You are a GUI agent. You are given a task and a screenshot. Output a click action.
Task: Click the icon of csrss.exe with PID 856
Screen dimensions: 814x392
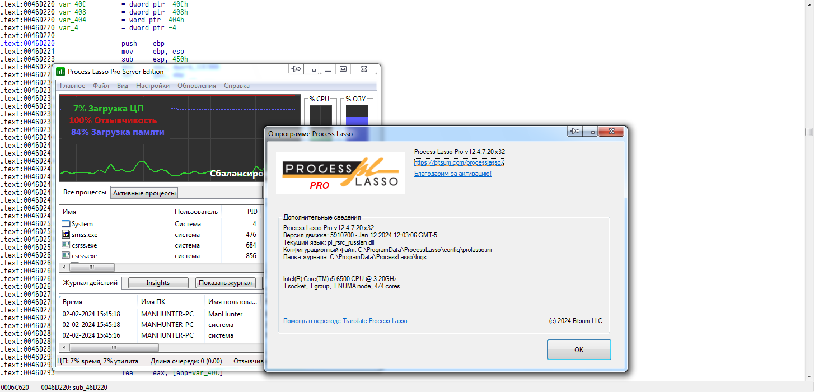66,256
